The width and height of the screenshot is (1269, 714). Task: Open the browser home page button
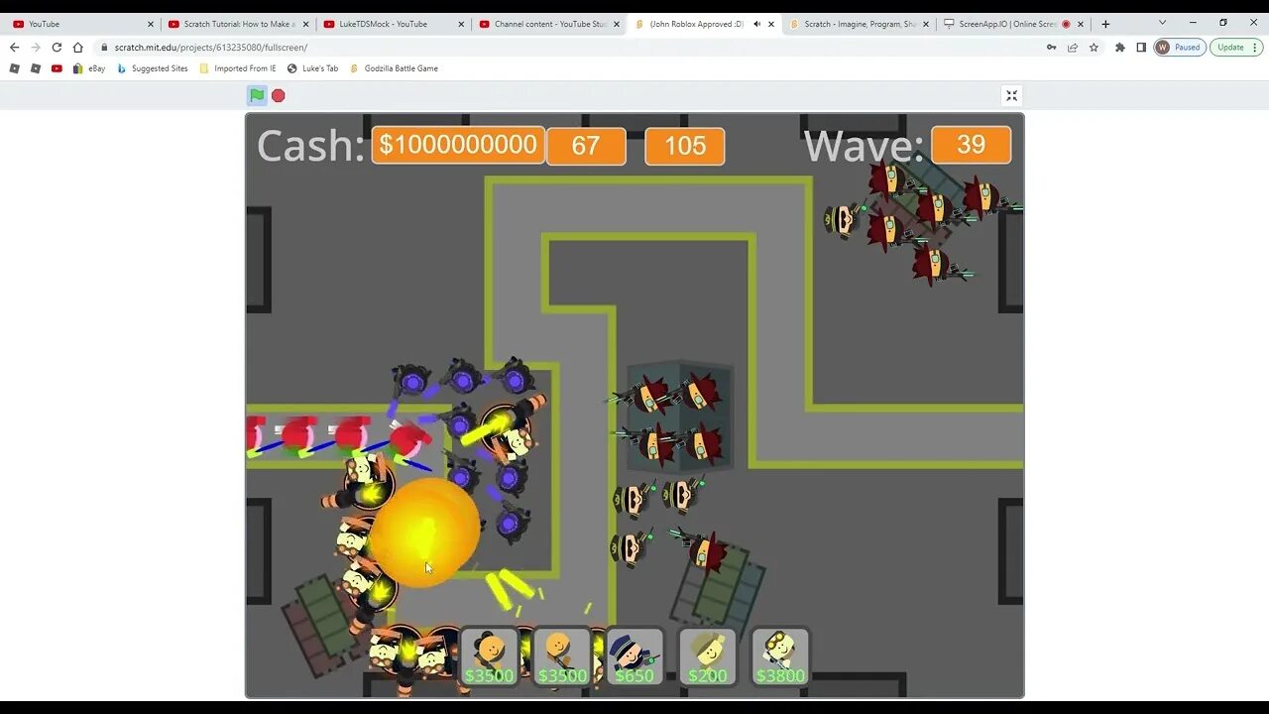78,47
